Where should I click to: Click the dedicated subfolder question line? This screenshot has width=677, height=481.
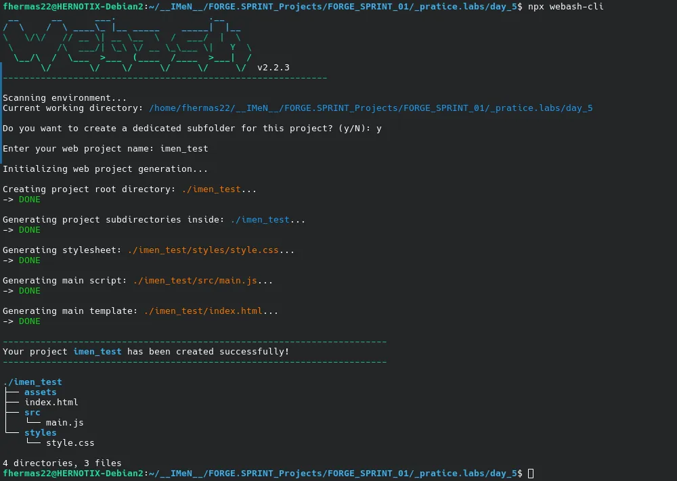click(192, 129)
